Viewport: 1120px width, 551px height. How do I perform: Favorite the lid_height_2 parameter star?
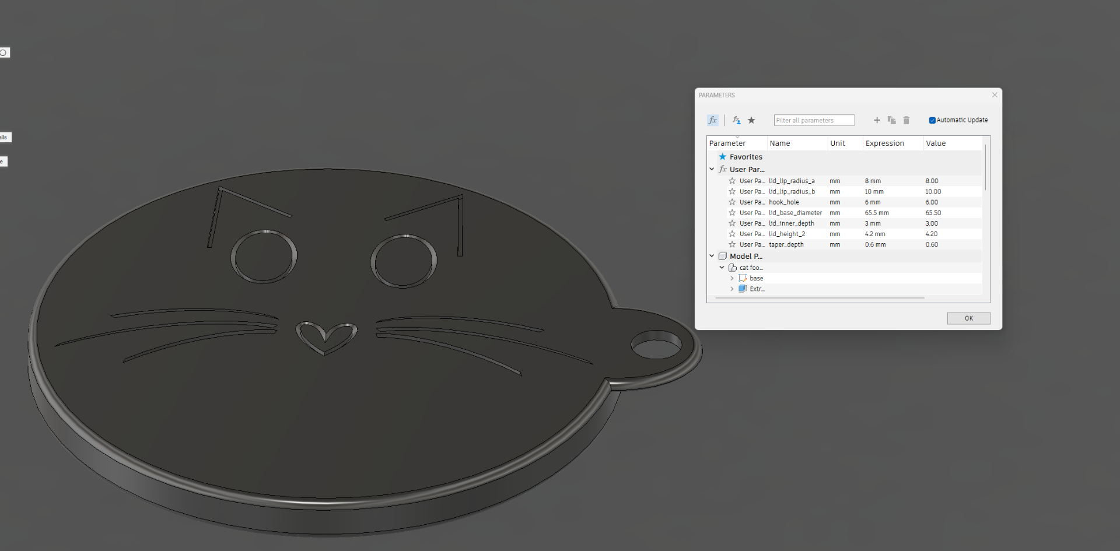[732, 234]
